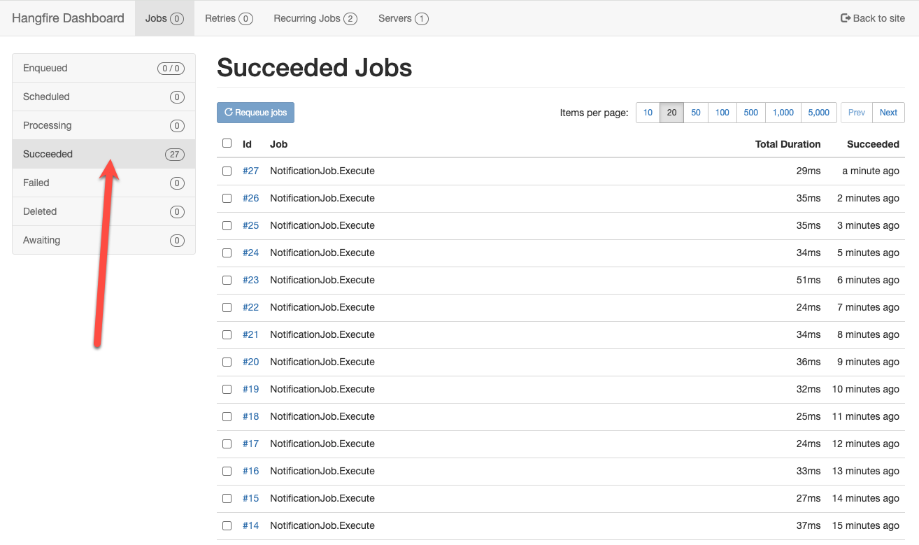Check the box for job #27
919x545 pixels.
point(227,171)
